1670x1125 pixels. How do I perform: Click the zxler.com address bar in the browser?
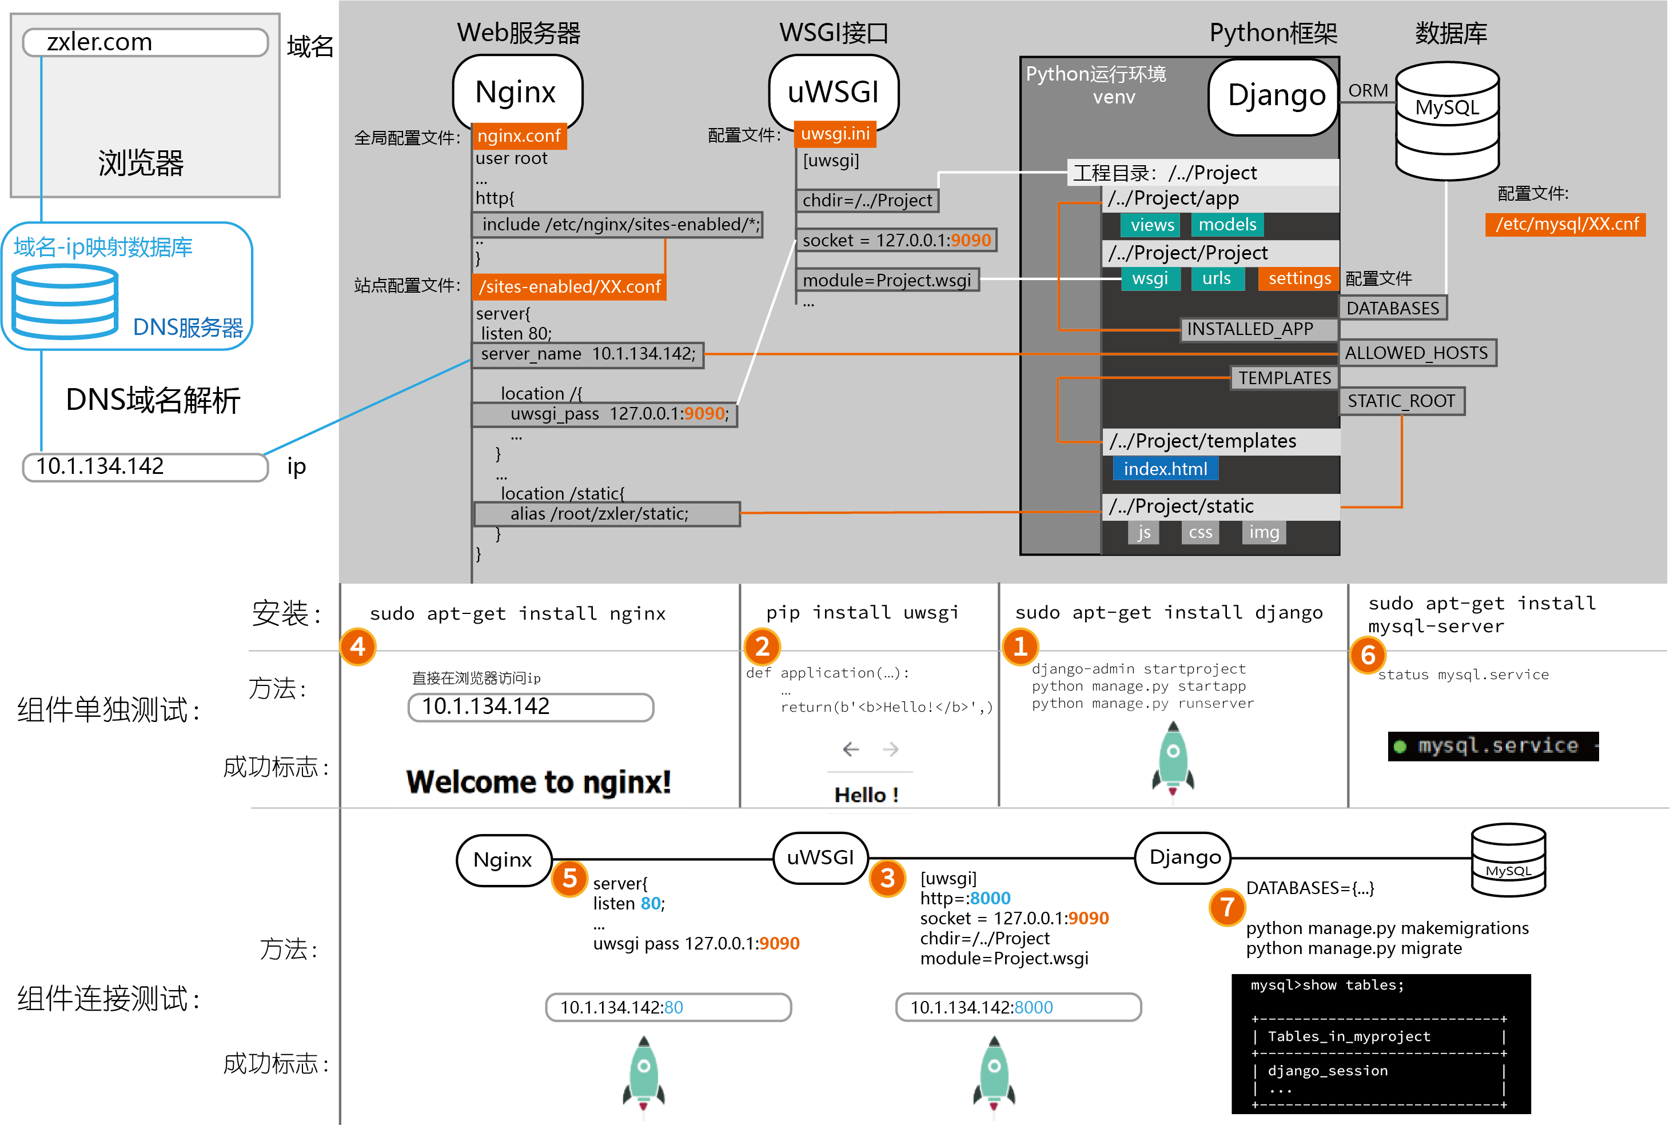point(146,42)
